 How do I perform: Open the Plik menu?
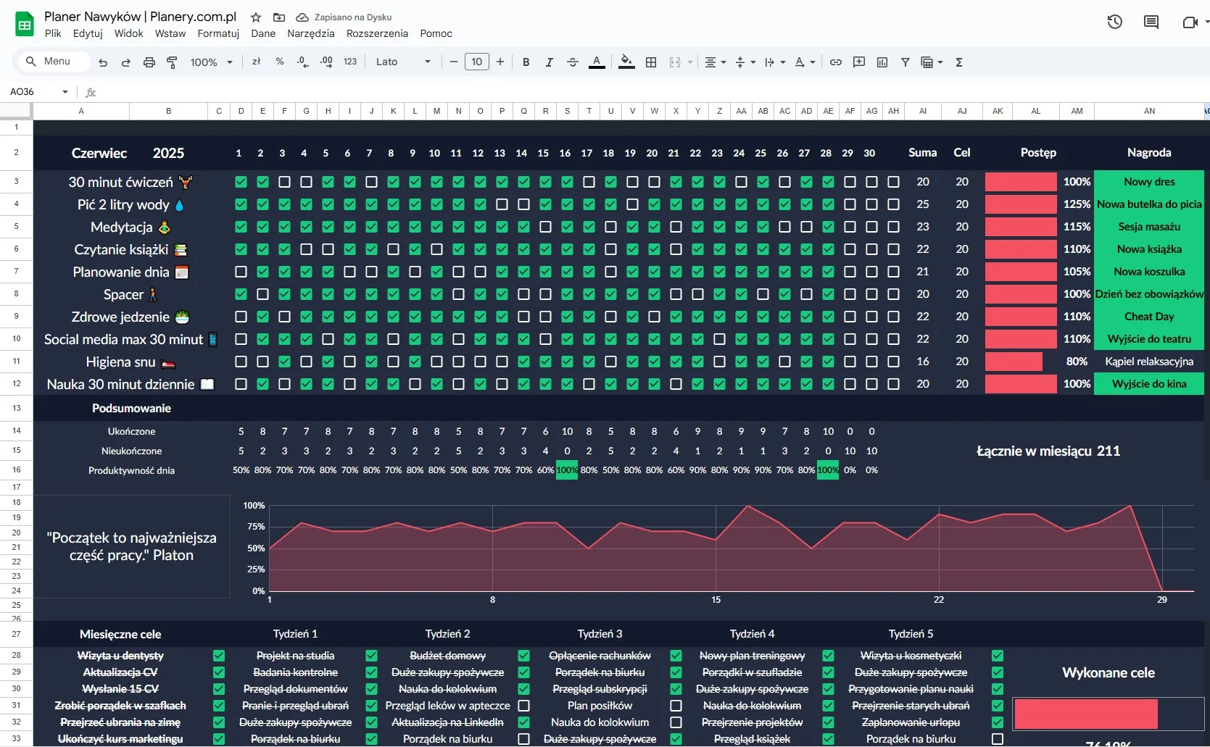(53, 33)
